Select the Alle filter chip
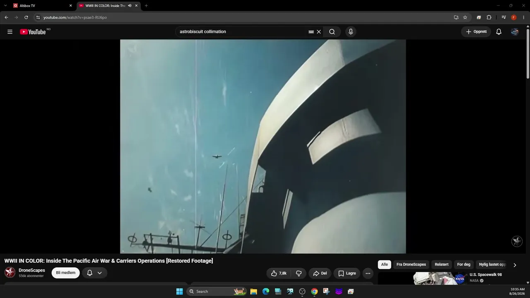530x298 pixels. pyautogui.click(x=384, y=264)
